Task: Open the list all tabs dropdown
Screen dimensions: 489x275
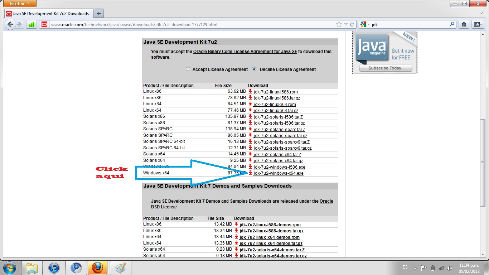Action: point(481,13)
